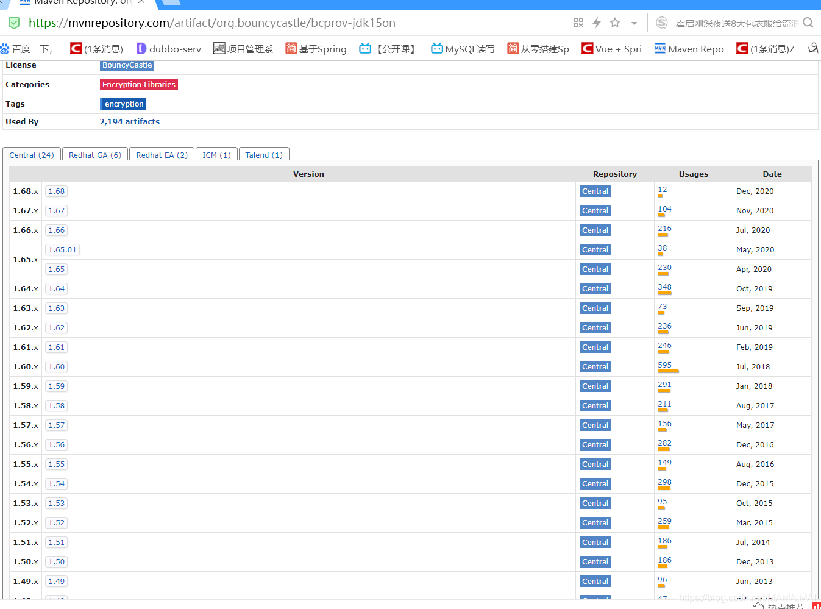Switch to the ICM (1) tab
821x609 pixels.
[216, 155]
